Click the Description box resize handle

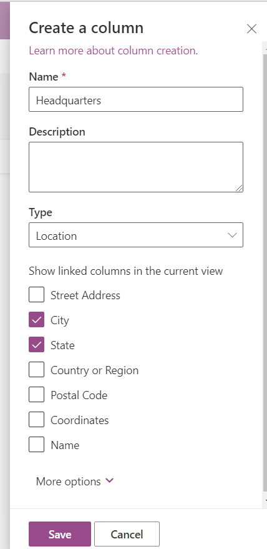[239, 188]
